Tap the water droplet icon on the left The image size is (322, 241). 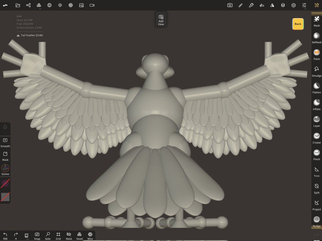[x=5, y=127]
